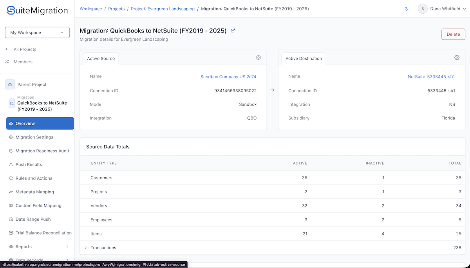Image resolution: width=470 pixels, height=268 pixels.
Task: Open Active Destination settings gear
Action: [x=457, y=58]
